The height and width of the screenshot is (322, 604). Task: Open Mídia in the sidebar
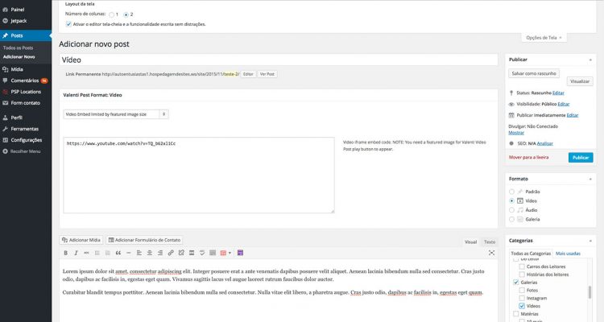pyautogui.click(x=17, y=70)
